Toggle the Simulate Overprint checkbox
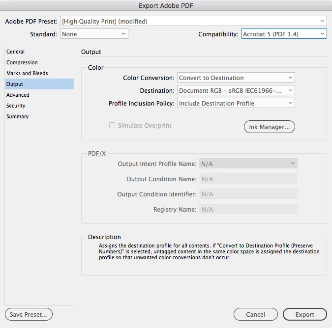Viewport: 332px width, 328px height. (x=112, y=125)
